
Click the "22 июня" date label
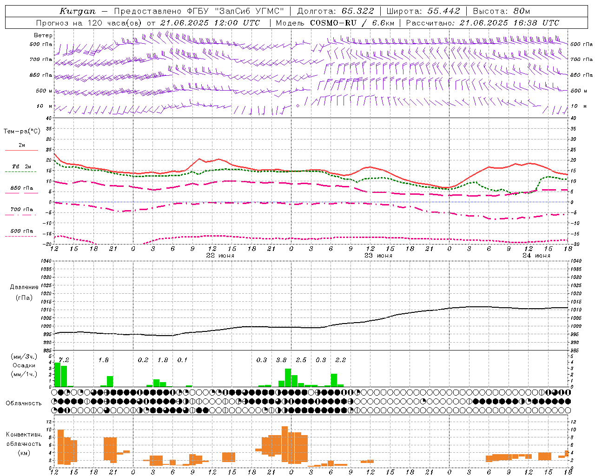[220, 256]
